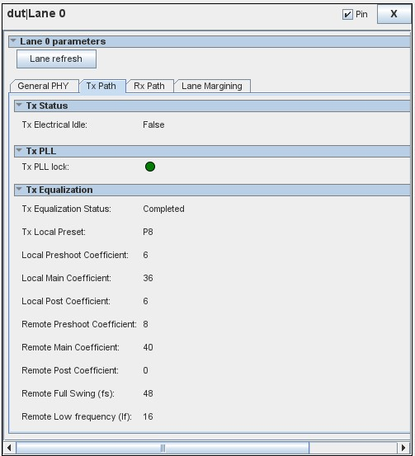Click the horizontal scrollbar thumb
Image resolution: width=415 pixels, height=456 pixels.
click(x=163, y=448)
